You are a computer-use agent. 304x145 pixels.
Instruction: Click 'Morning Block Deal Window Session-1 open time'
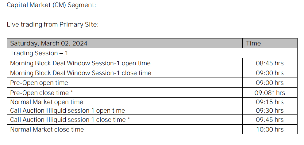(80, 63)
